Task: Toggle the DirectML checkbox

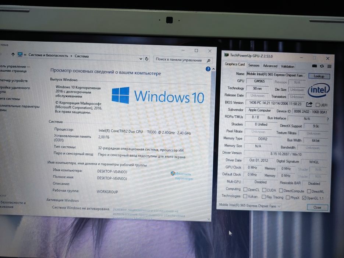Action: click(x=309, y=191)
